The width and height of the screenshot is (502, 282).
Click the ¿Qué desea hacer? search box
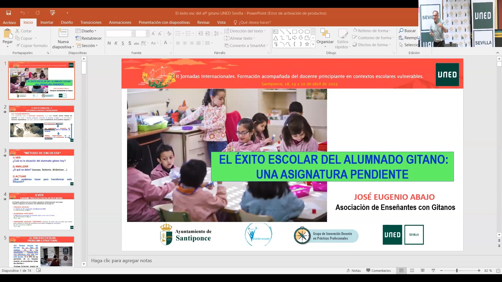click(x=252, y=22)
